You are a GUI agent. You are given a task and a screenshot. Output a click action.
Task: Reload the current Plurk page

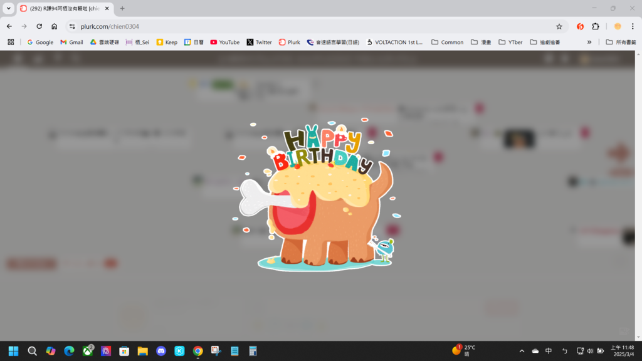39,26
